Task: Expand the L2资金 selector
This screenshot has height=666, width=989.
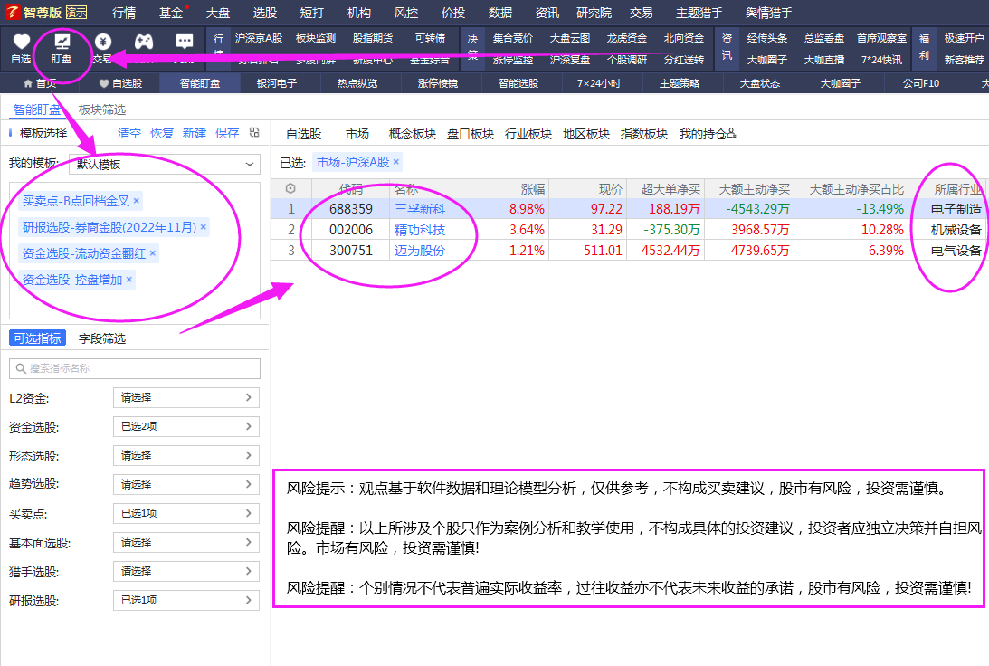Action: point(186,397)
